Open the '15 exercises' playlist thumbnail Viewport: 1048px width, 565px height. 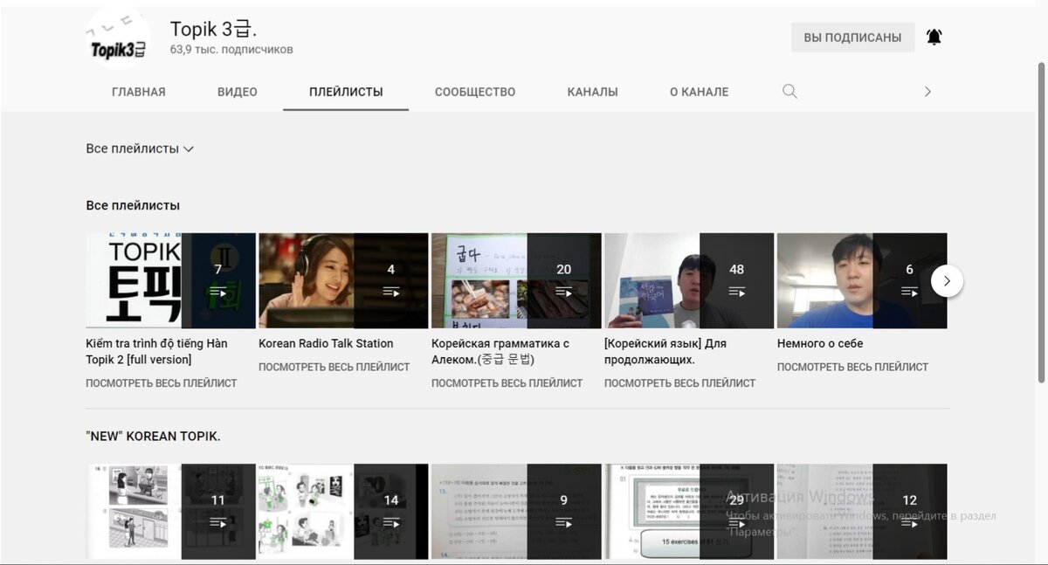[689, 512]
